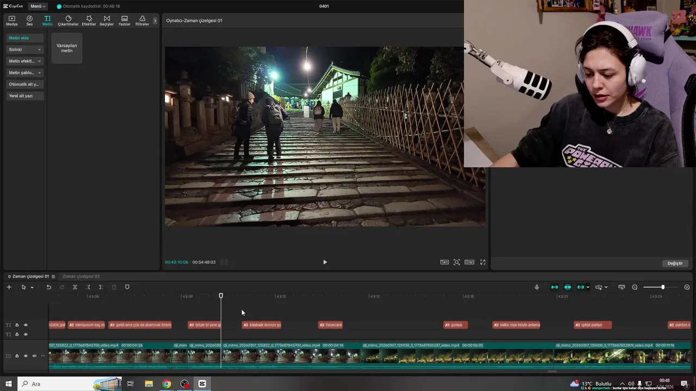
Task: Switch to the Çıkartmalar tab
Action: pos(69,21)
